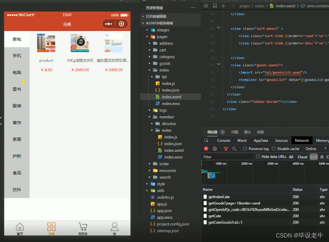Toggle the Cloud request filter
This screenshot has width=329, height=242.
(x=302, y=157)
